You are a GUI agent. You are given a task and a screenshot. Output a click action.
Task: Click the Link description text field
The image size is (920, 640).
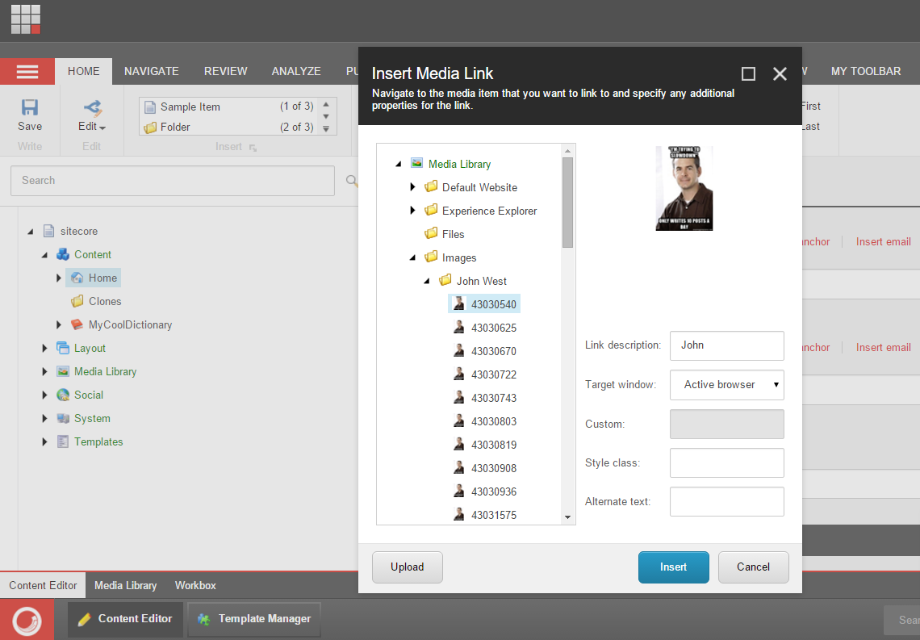(726, 345)
